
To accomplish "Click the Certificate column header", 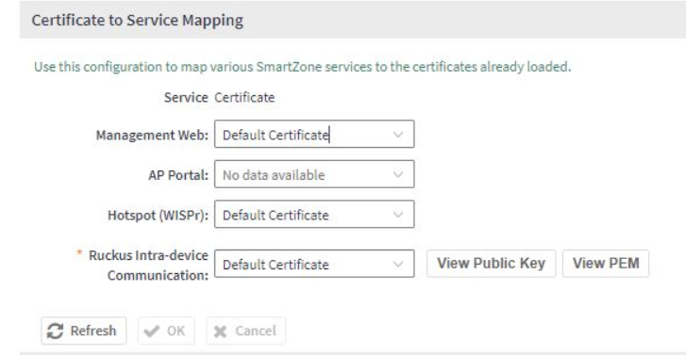I will point(244,97).
